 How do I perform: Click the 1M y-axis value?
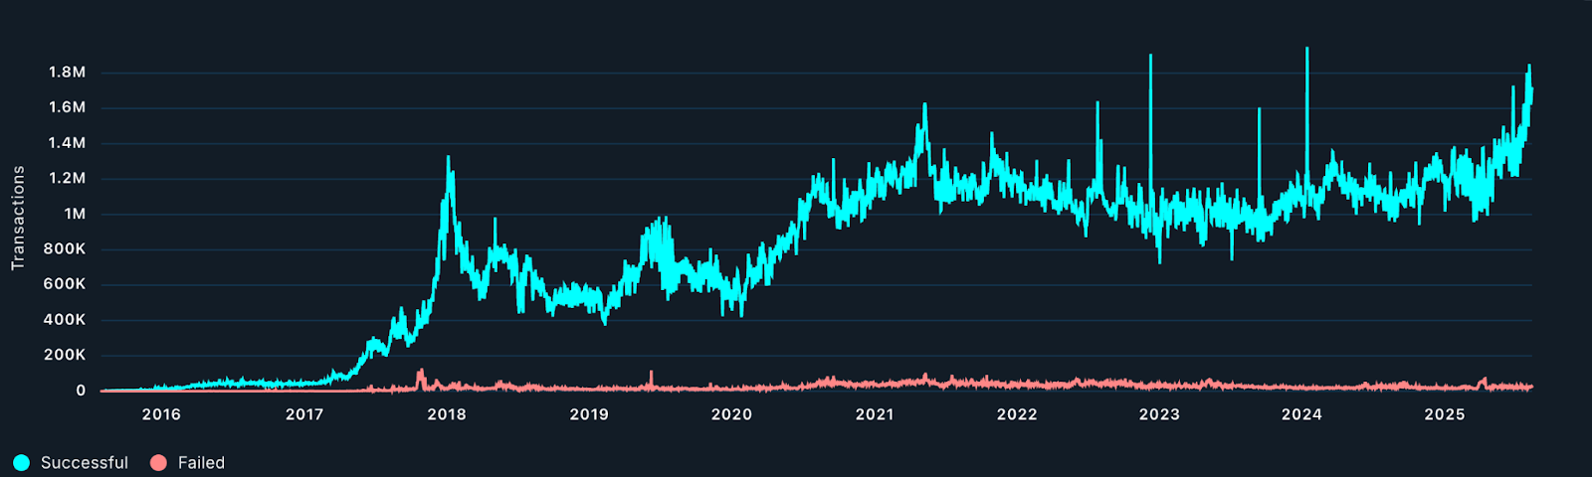[76, 214]
